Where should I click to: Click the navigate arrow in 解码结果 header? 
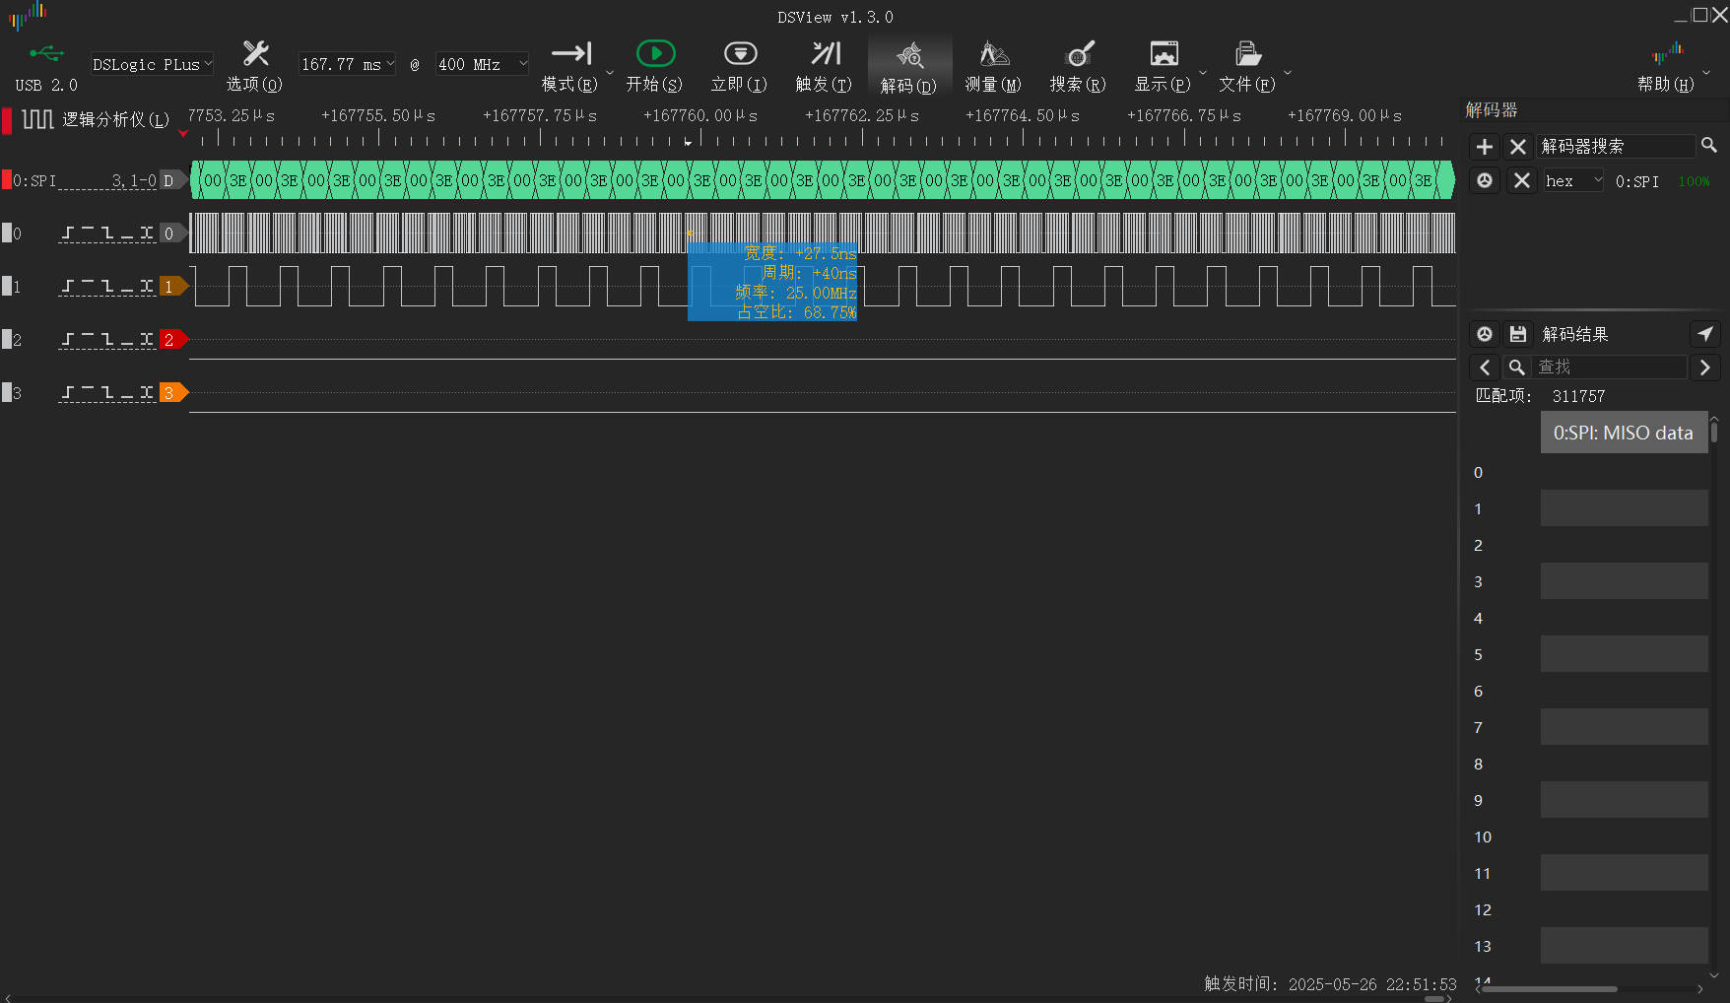(1705, 334)
